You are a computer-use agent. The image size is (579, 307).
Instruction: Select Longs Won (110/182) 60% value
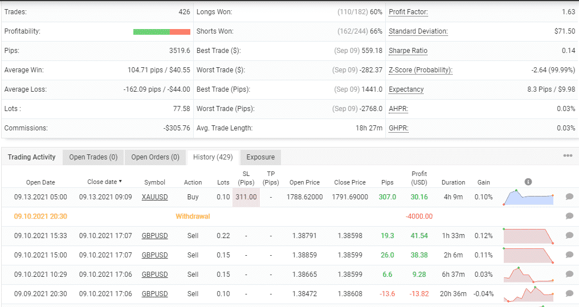coord(360,12)
